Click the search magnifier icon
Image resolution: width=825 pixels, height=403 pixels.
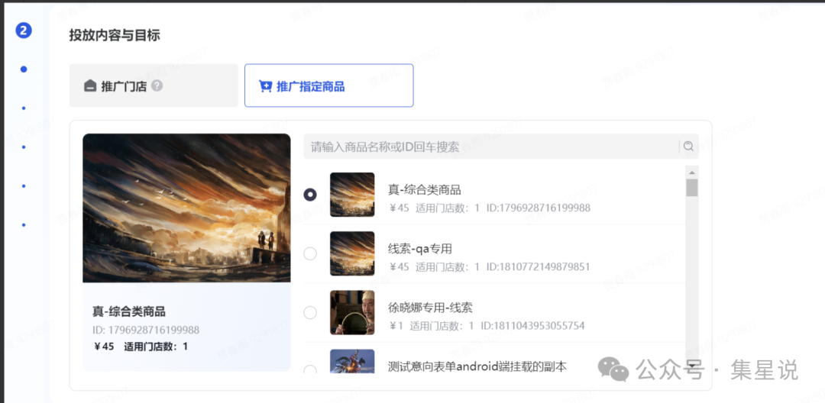click(689, 146)
